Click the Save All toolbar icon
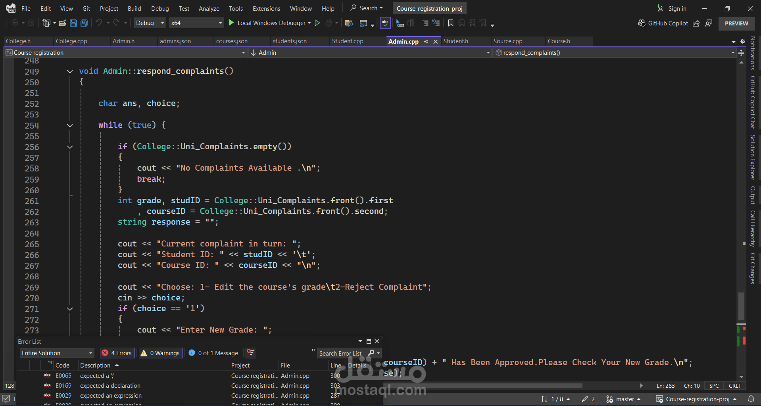Screen dimensions: 761x406 84,23
